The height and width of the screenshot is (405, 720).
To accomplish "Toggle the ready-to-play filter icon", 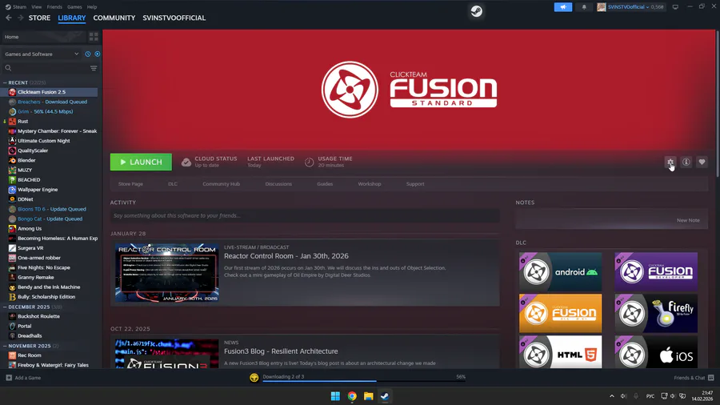I will pos(98,54).
